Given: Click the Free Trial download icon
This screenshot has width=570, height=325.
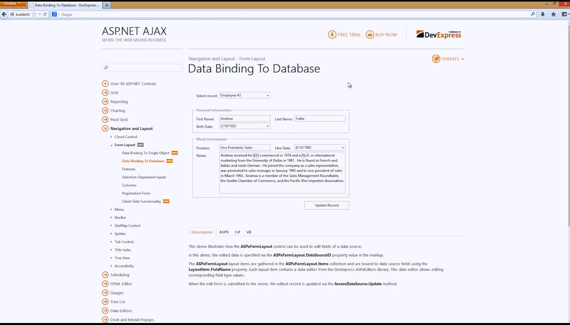Looking at the screenshot, I should click(332, 35).
